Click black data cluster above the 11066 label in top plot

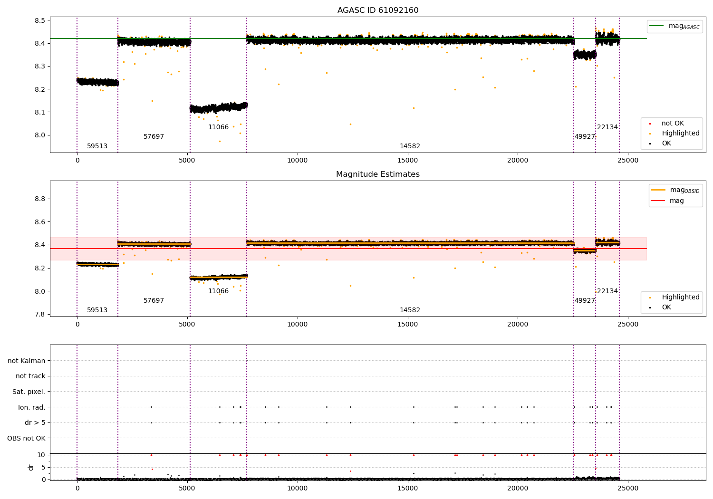click(218, 108)
